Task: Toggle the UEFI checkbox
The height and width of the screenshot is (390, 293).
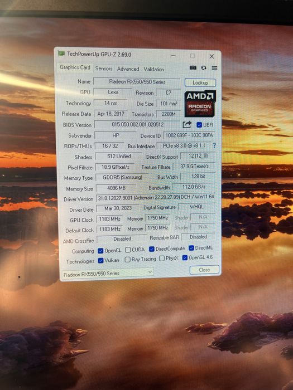Action: tap(199, 125)
